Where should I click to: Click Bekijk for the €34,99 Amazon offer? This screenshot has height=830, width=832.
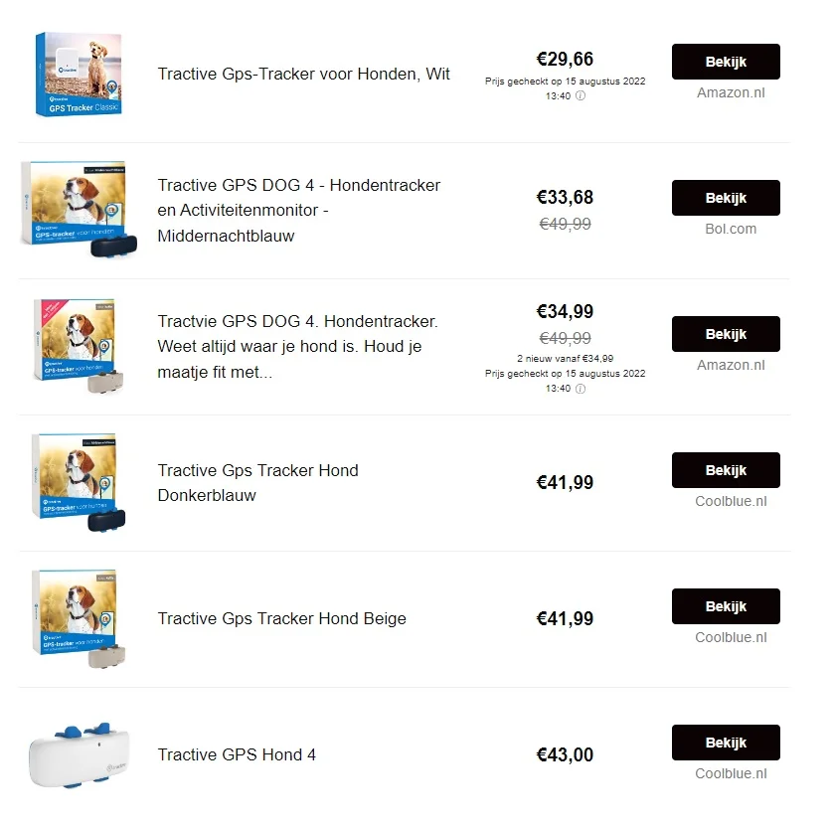coord(726,334)
